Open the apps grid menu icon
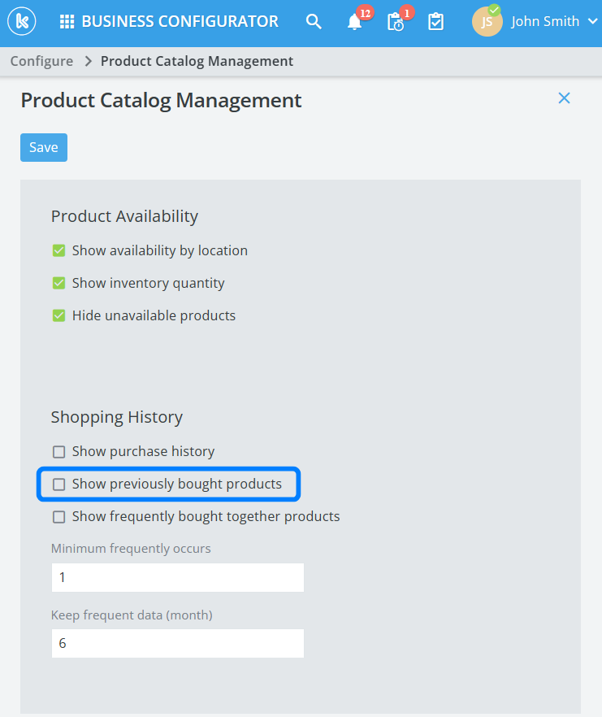Screen dimensions: 602x717 coord(67,22)
